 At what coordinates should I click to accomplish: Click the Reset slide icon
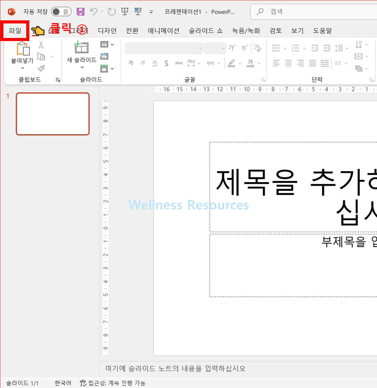[x=104, y=56]
